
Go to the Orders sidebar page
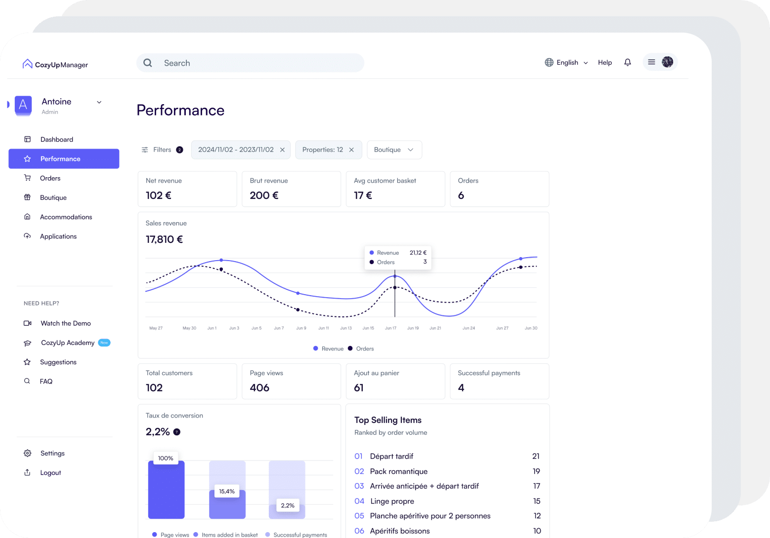[50, 178]
